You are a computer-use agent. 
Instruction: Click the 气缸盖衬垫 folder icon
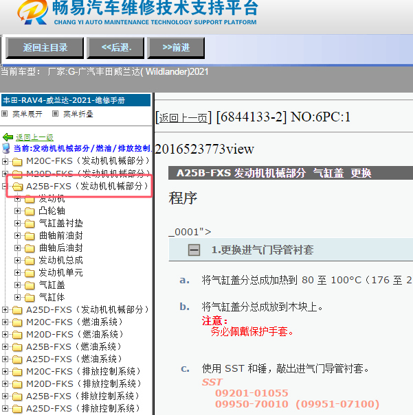point(30,224)
